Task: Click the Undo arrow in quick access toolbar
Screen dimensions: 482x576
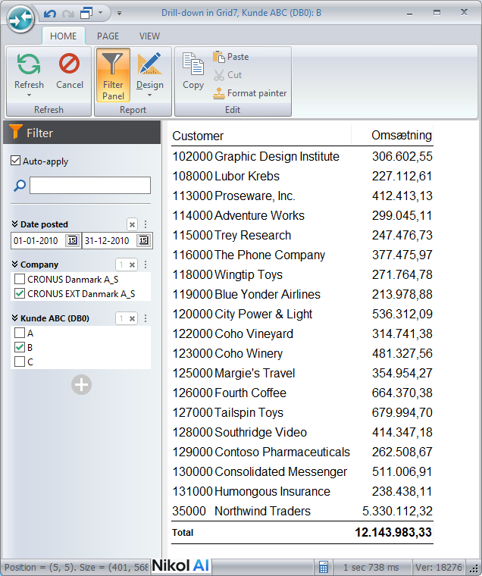Action: point(49,14)
